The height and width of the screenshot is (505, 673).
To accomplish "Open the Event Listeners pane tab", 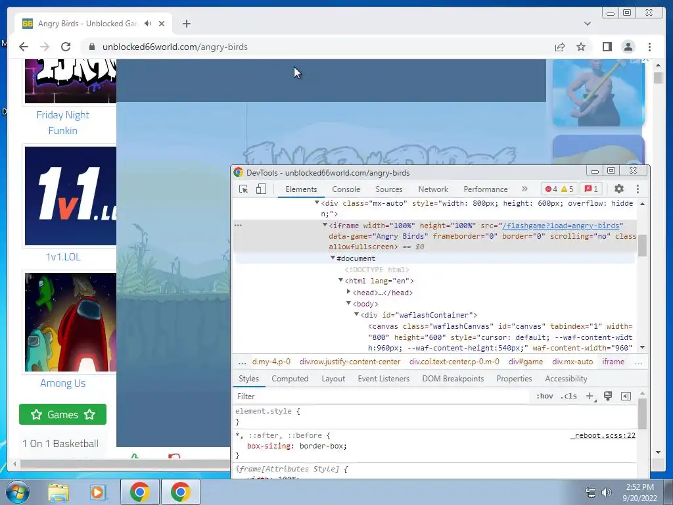I will click(383, 379).
